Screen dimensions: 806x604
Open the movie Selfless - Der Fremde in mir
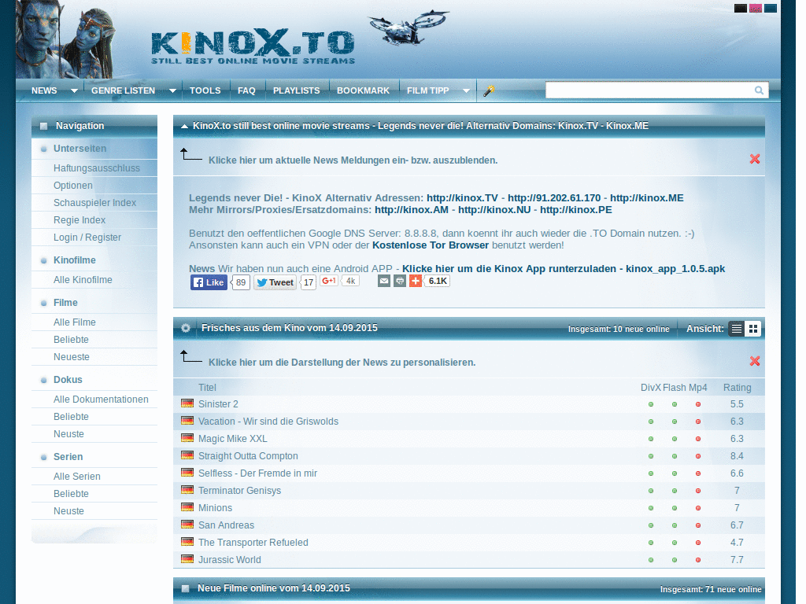(257, 473)
